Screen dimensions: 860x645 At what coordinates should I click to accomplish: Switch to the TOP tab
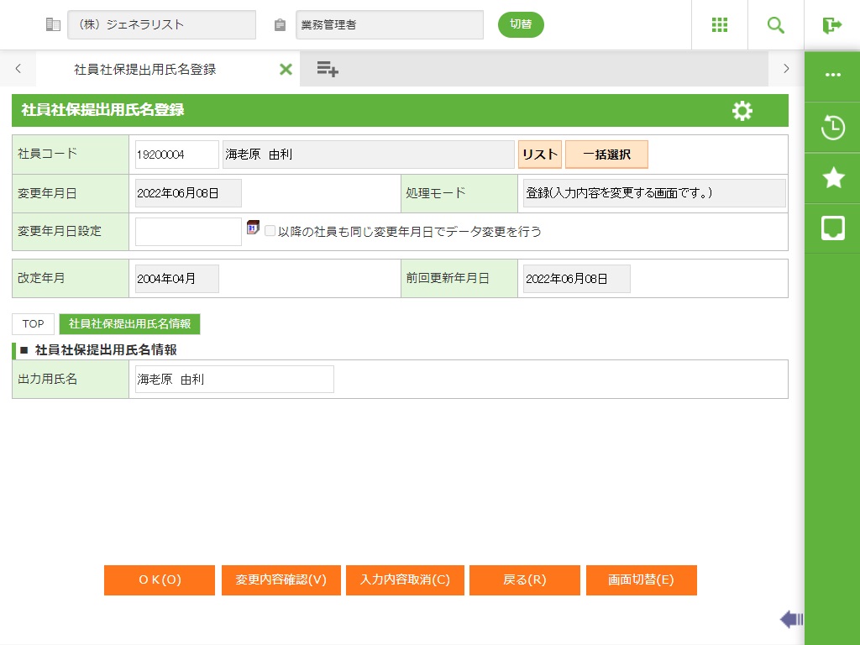[x=34, y=324]
